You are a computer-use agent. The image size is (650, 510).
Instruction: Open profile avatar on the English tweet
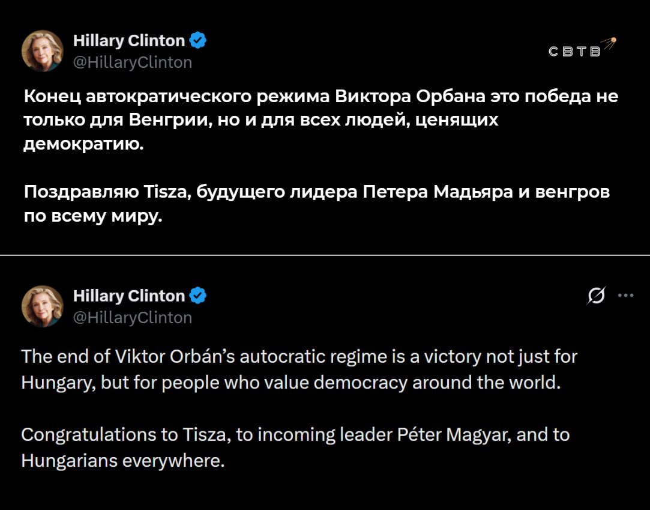[42, 306]
